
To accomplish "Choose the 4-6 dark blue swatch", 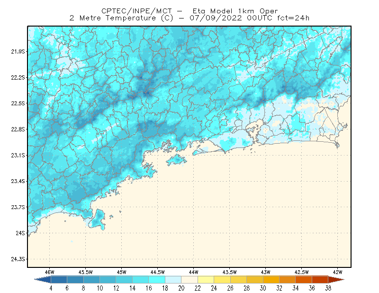I will point(59,280).
